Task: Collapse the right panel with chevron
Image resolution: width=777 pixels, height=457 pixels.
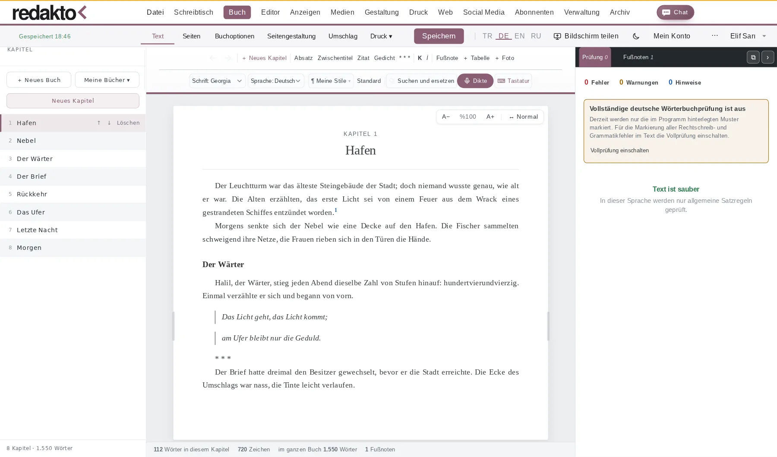Action: [768, 57]
